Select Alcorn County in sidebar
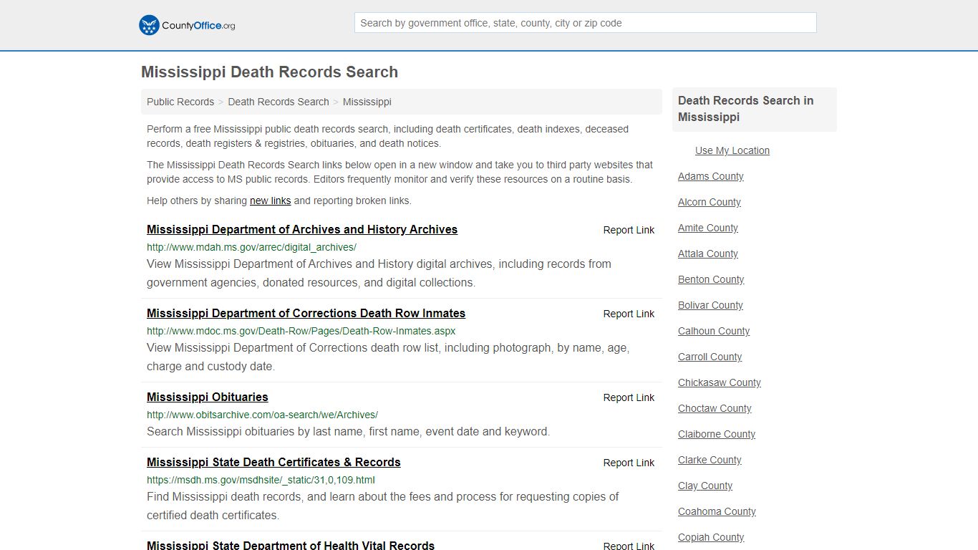This screenshot has height=550, width=978. pyautogui.click(x=710, y=202)
